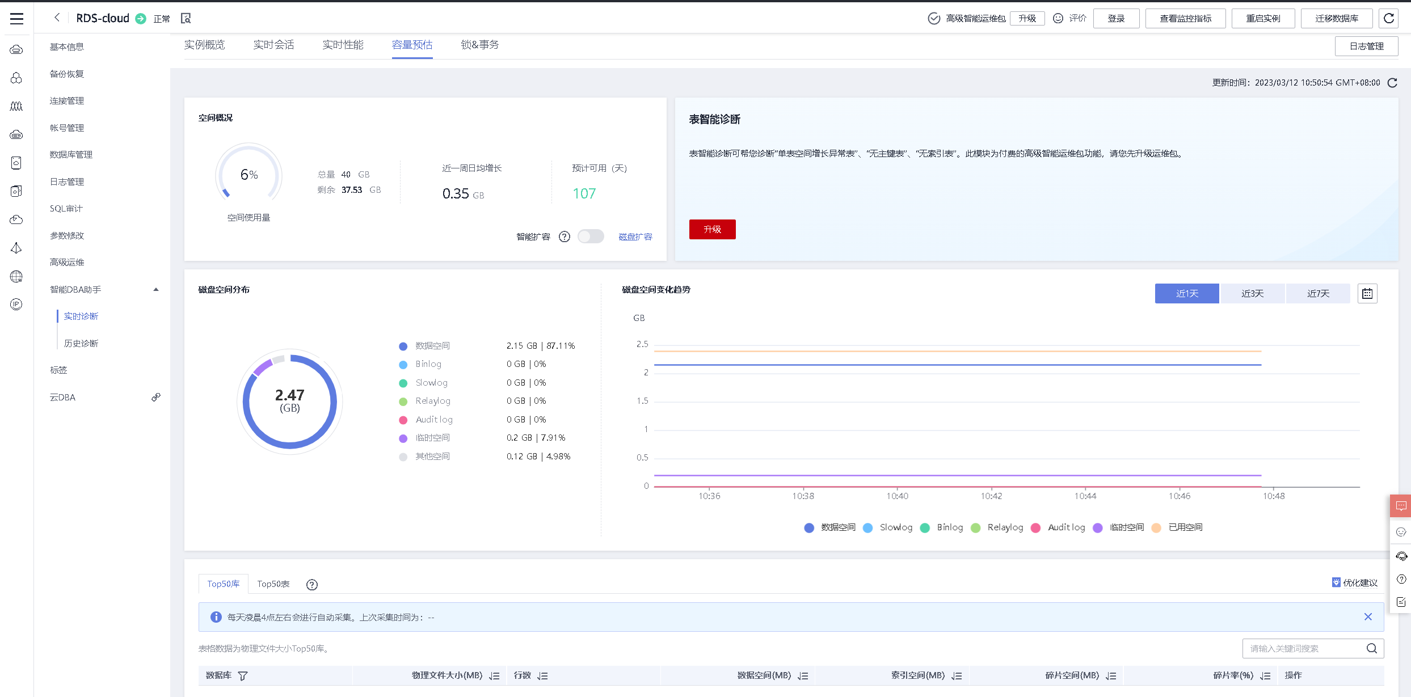Click the red 升级 button
The image size is (1411, 697).
point(712,229)
